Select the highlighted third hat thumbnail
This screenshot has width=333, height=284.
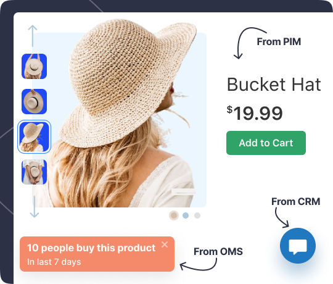[34, 136]
